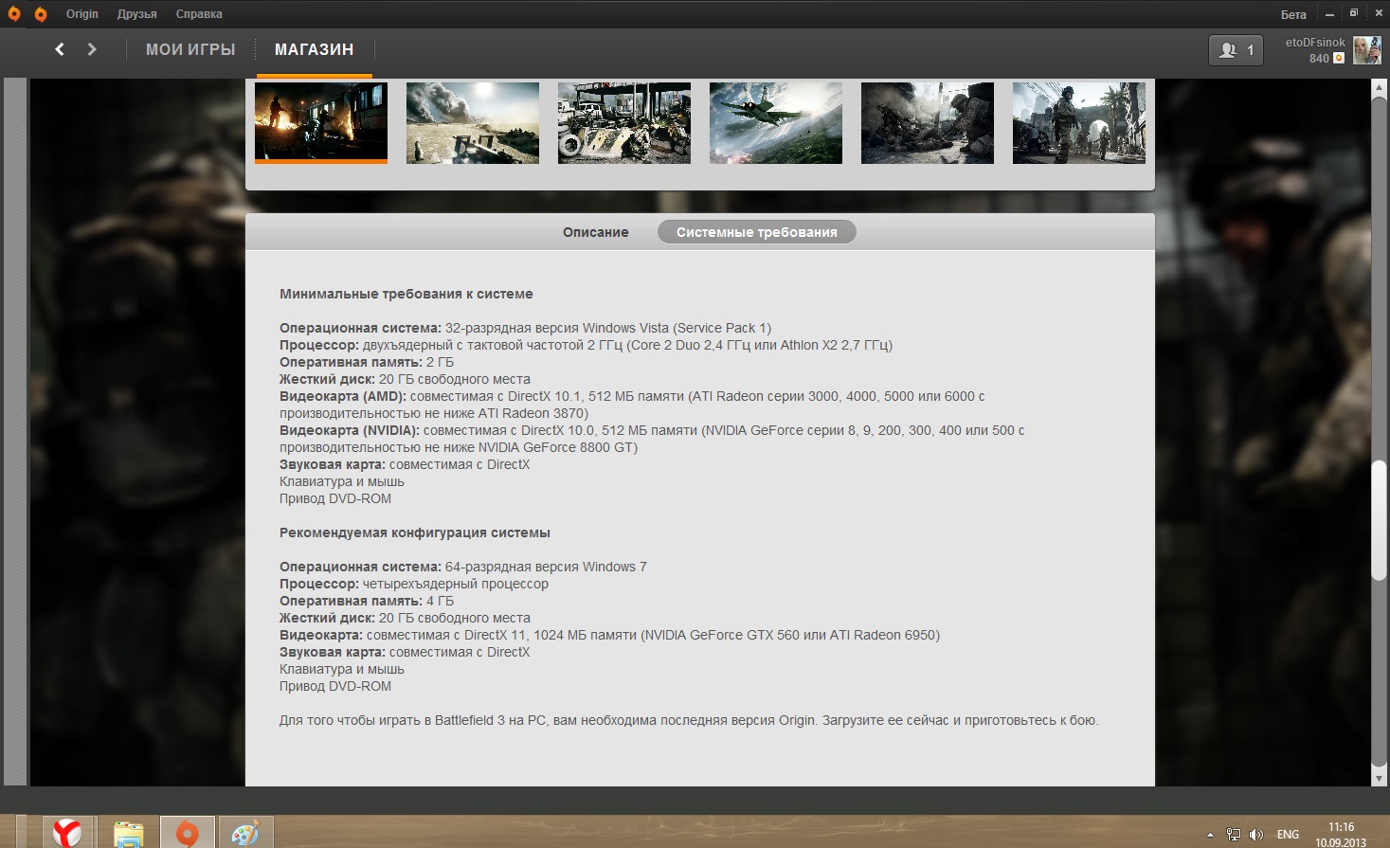Show the Описание tab
Screen dimensions: 1390x848
[x=596, y=232]
